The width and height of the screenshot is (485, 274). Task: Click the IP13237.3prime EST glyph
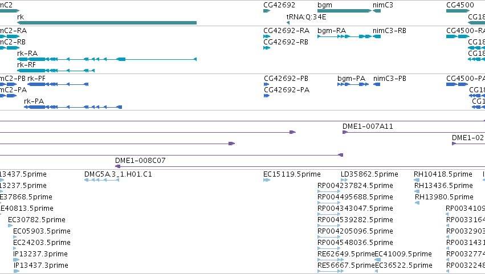[16, 260]
